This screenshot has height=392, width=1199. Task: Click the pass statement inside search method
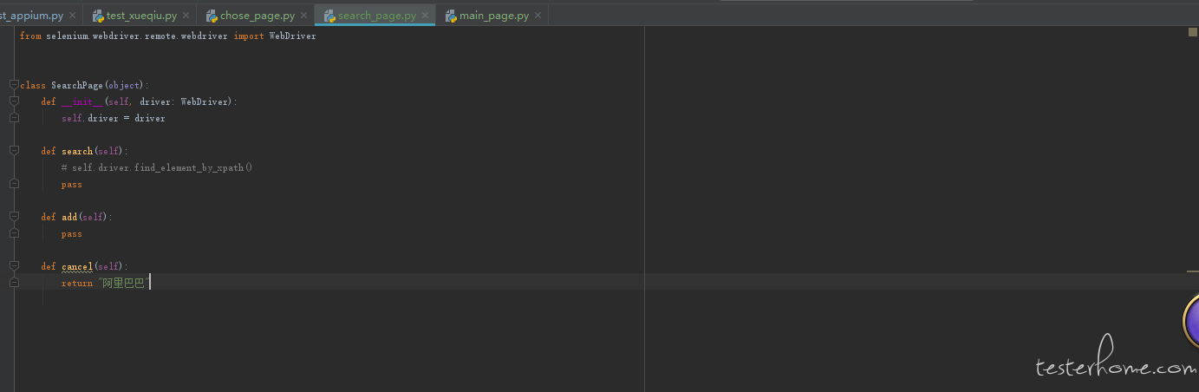[72, 184]
